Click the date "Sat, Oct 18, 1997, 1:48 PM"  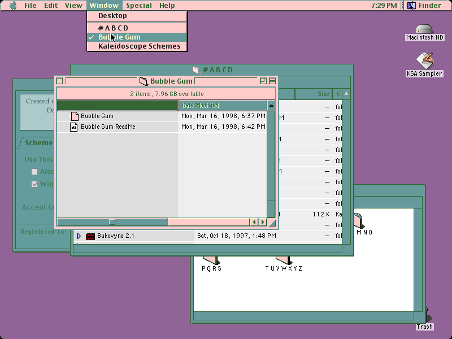tap(237, 236)
